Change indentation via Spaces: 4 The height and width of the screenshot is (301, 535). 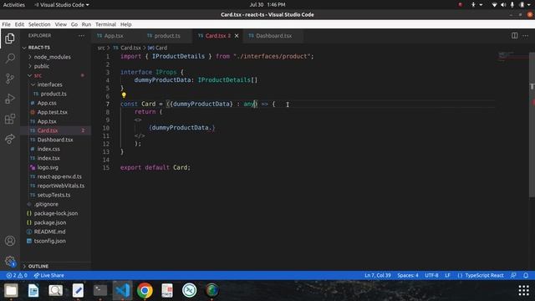point(408,275)
